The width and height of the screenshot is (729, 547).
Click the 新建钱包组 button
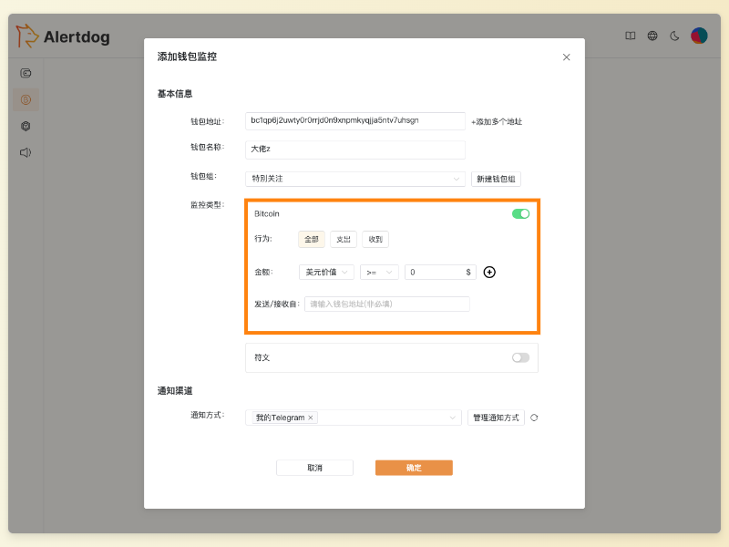coord(496,179)
